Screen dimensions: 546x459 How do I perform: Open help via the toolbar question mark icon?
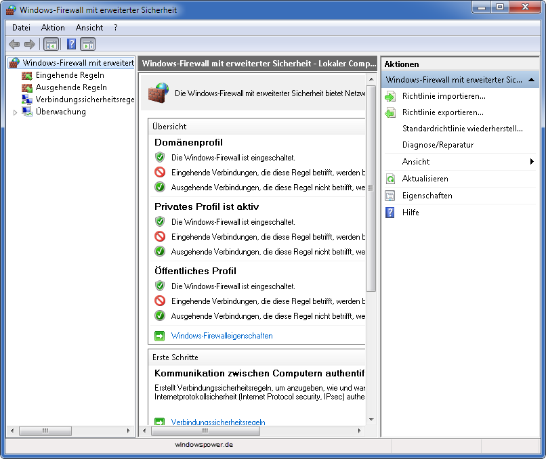coord(71,44)
